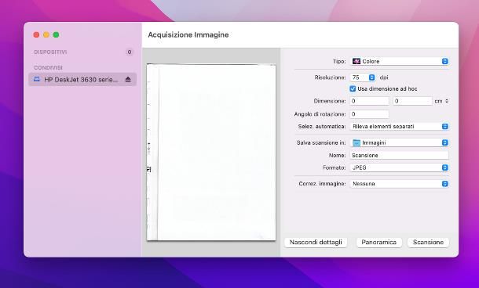Click the second Dimensione height field

(x=412, y=101)
